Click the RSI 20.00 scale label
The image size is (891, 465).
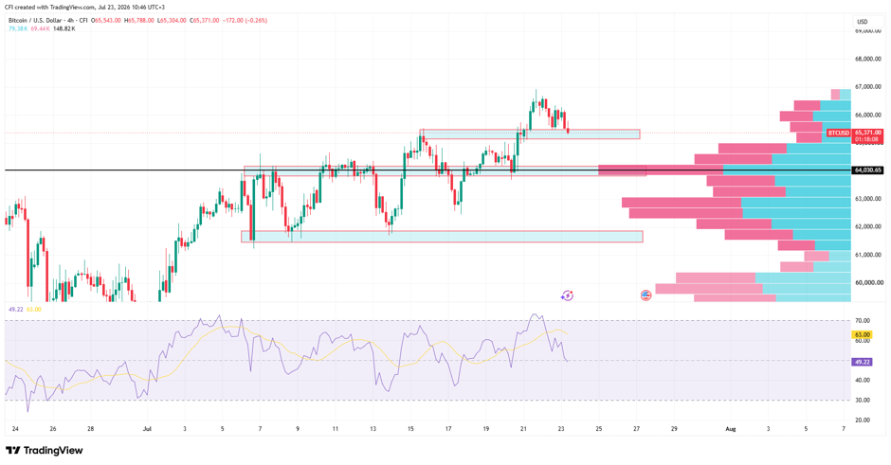pyautogui.click(x=863, y=420)
